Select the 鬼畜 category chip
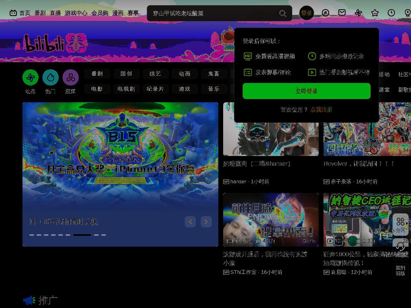Screen dimensions: 411x308 coord(214,74)
